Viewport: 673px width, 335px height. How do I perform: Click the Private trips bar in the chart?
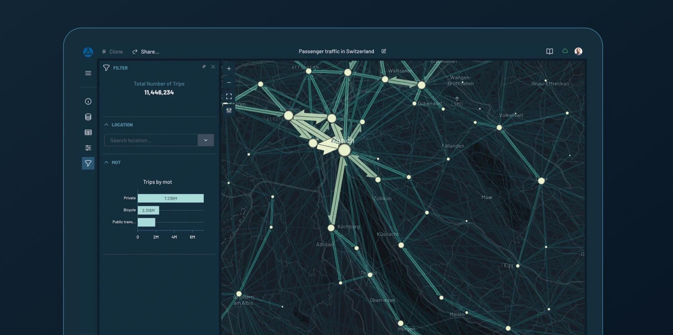click(171, 198)
